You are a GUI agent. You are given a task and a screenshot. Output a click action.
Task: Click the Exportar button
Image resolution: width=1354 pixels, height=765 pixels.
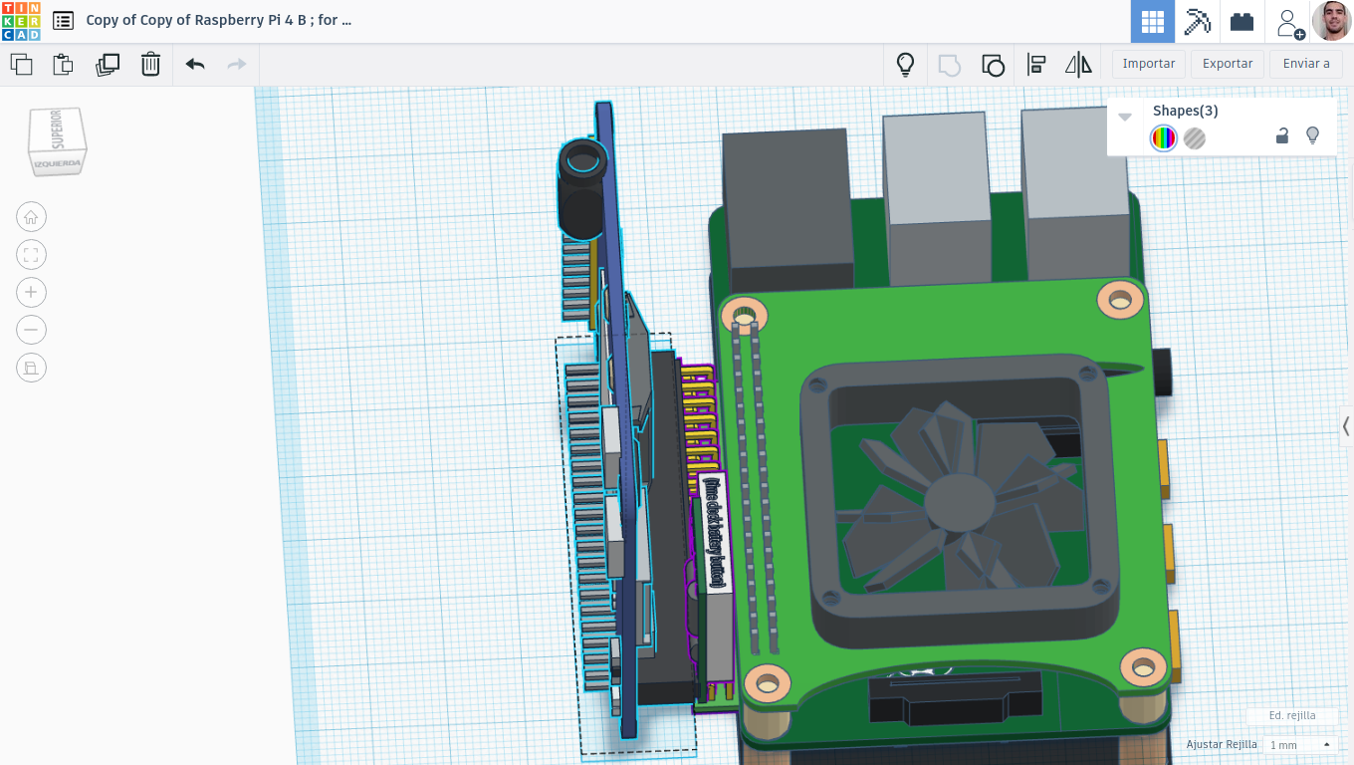tap(1228, 64)
